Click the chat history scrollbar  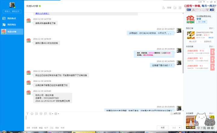click(183, 51)
